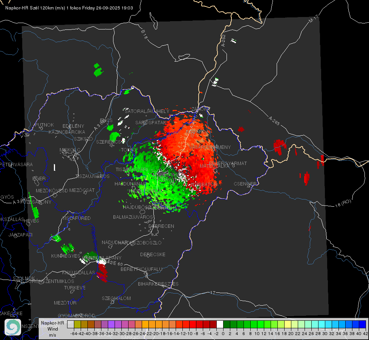Select the B 18 road label
Viewport: 369px width, 340px height.
(x=144, y=34)
